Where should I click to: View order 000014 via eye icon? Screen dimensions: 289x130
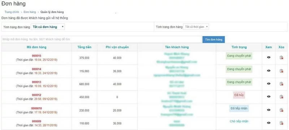point(268,71)
